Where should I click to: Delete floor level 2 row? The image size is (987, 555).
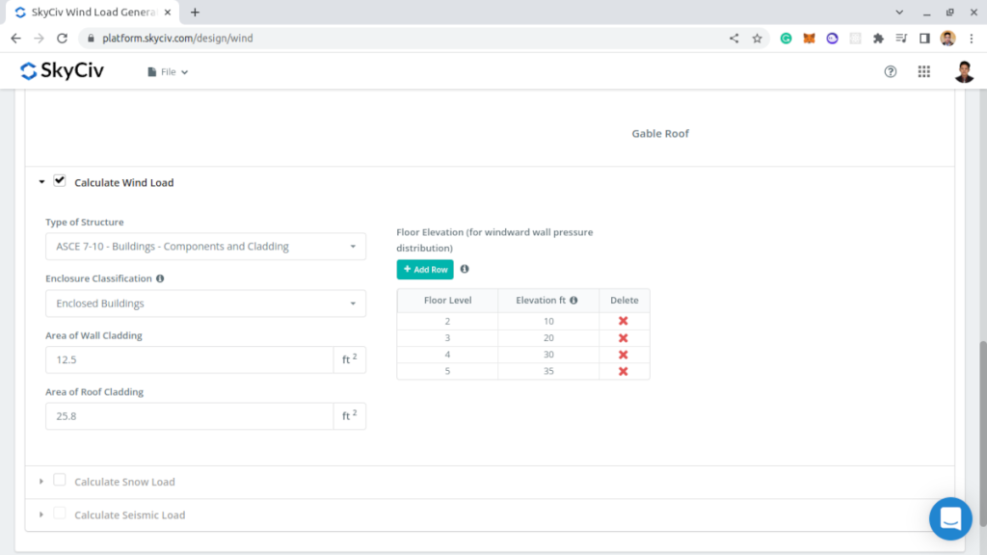click(624, 321)
